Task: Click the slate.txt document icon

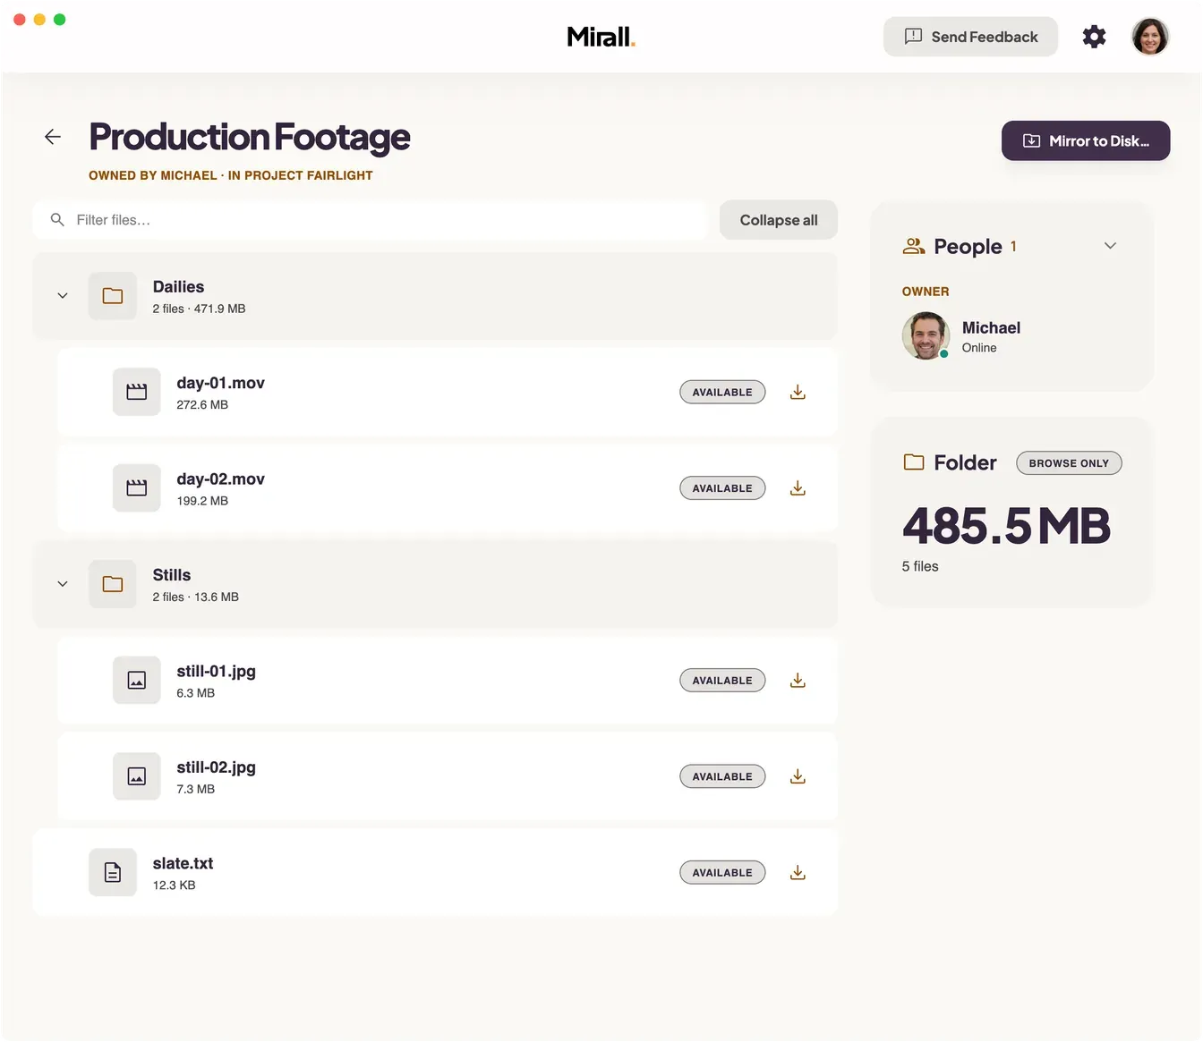Action: pos(113,872)
